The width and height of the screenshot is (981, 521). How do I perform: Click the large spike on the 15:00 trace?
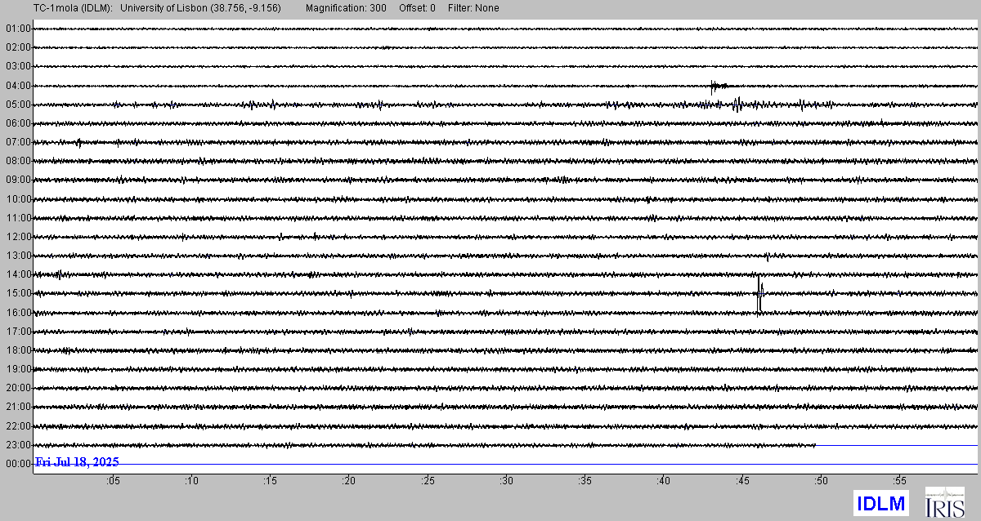click(x=759, y=294)
